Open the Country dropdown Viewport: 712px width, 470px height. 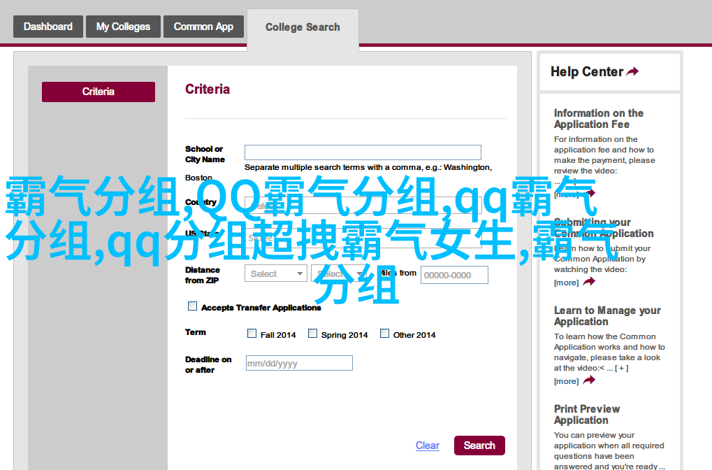363,206
